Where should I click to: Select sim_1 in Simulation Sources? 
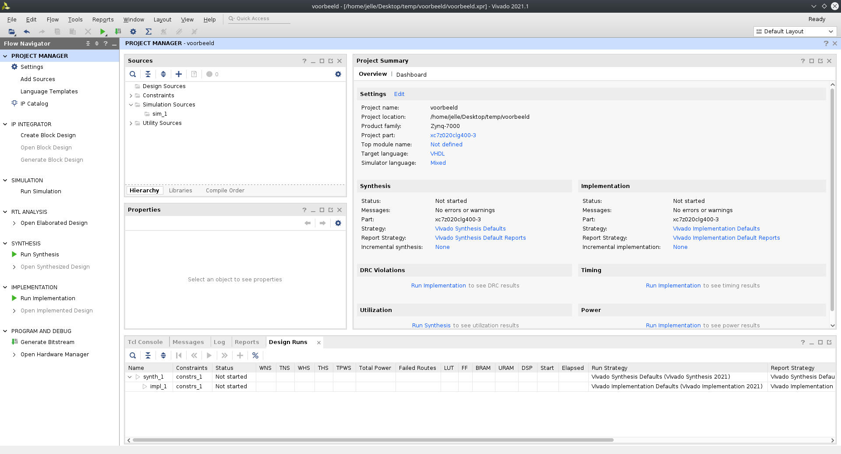pyautogui.click(x=160, y=114)
